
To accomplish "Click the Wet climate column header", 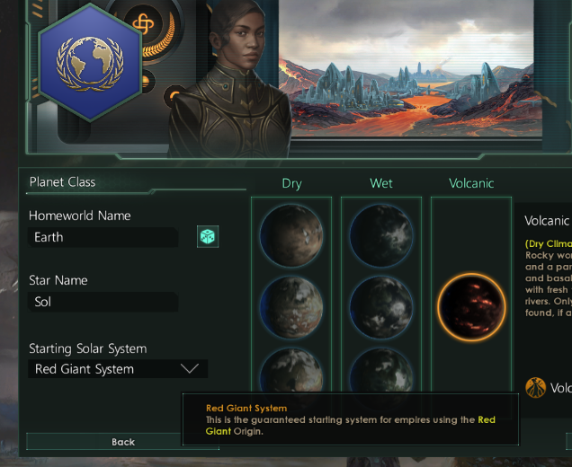I will pos(380,183).
